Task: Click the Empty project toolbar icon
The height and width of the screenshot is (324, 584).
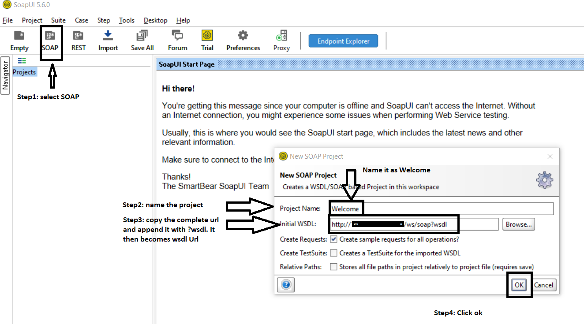Action: 19,41
